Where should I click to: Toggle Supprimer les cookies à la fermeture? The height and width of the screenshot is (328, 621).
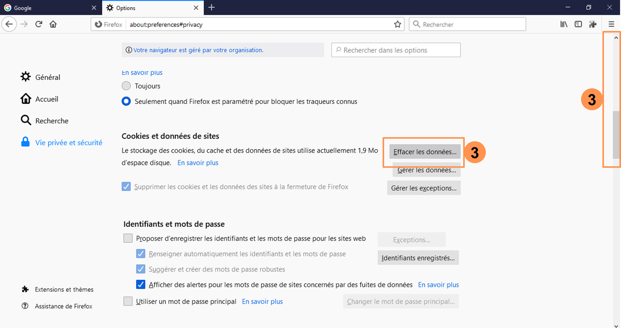(126, 186)
